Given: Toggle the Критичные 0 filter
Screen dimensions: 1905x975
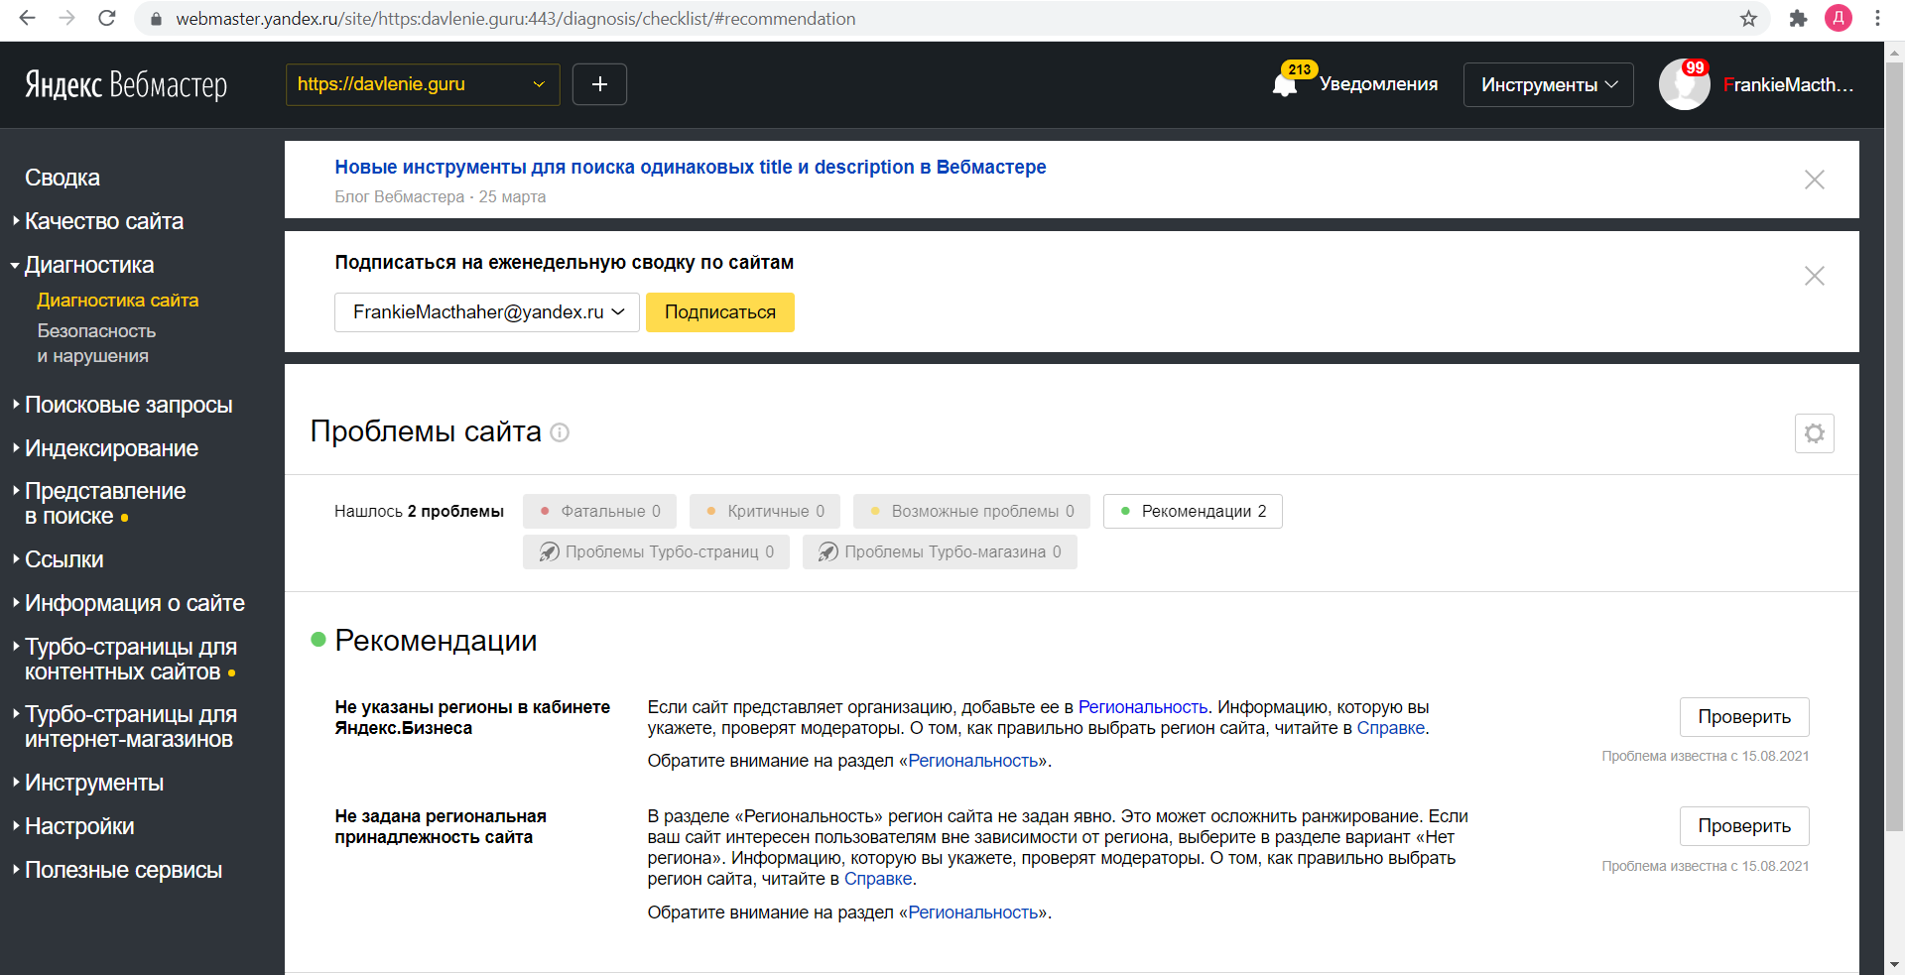Looking at the screenshot, I should [x=765, y=512].
